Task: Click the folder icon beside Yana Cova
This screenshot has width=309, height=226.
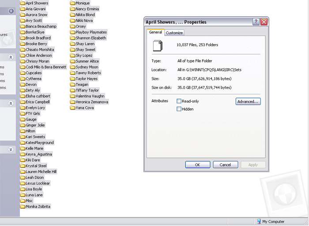Action: click(73, 107)
